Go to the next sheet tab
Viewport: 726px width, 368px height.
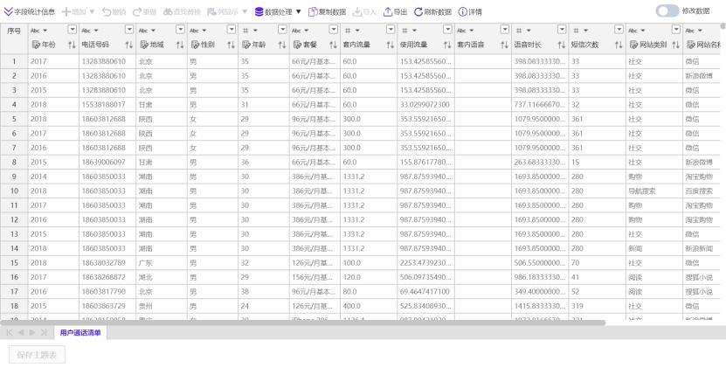[32, 332]
